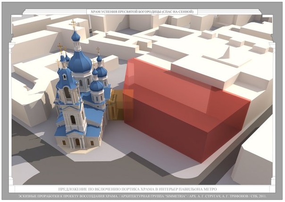Click the caption 'ПРЕДЛОЖЕНИЕ ПО ВКЛЮЧЕНИЮ ПОРТИКА ХРАМА'
This screenshot has width=285, height=202.
coord(137,188)
